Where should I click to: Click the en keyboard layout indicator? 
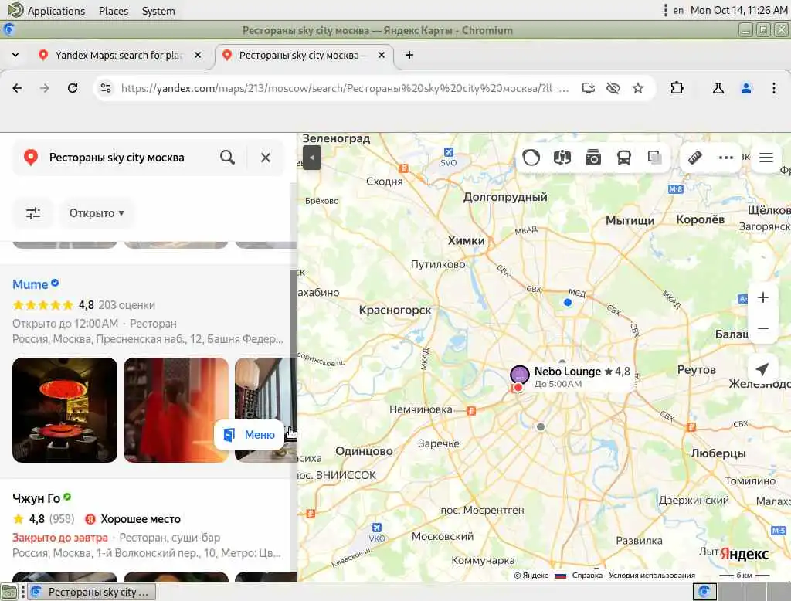tap(678, 10)
